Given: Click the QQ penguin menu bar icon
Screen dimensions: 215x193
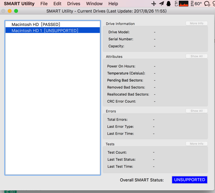Looking at the screenshot, I should [x=169, y=4].
